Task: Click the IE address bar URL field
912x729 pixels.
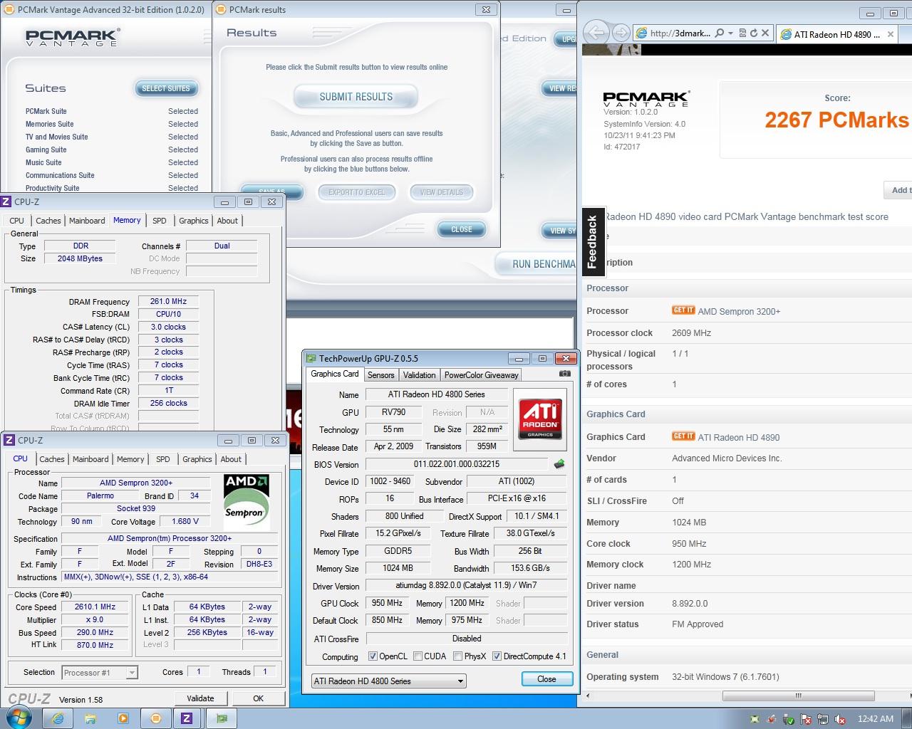Action: [x=679, y=33]
